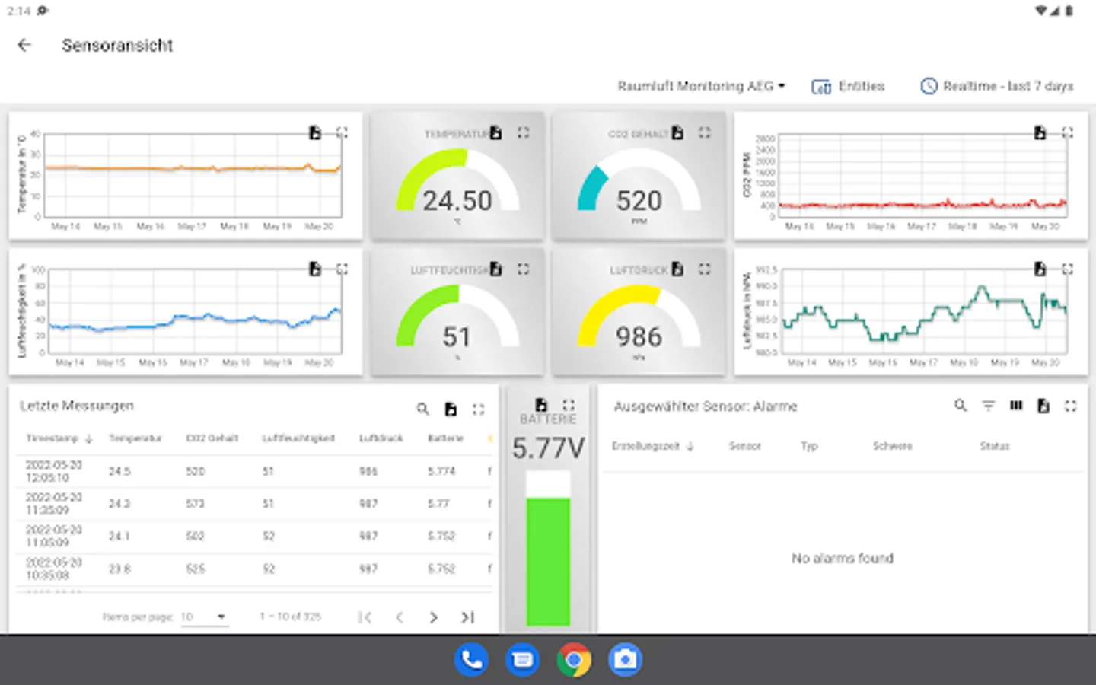The width and height of the screenshot is (1096, 685).
Task: Sort alarms by the Status column
Action: 995,446
